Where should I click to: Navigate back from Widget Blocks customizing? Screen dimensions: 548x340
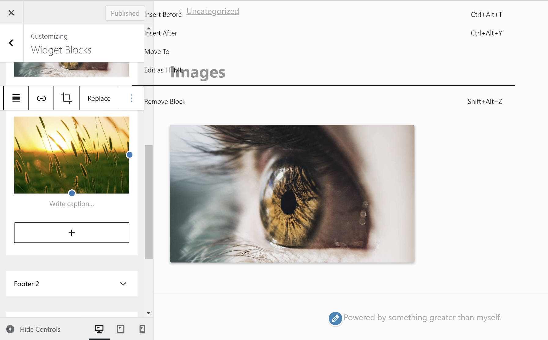tap(11, 43)
